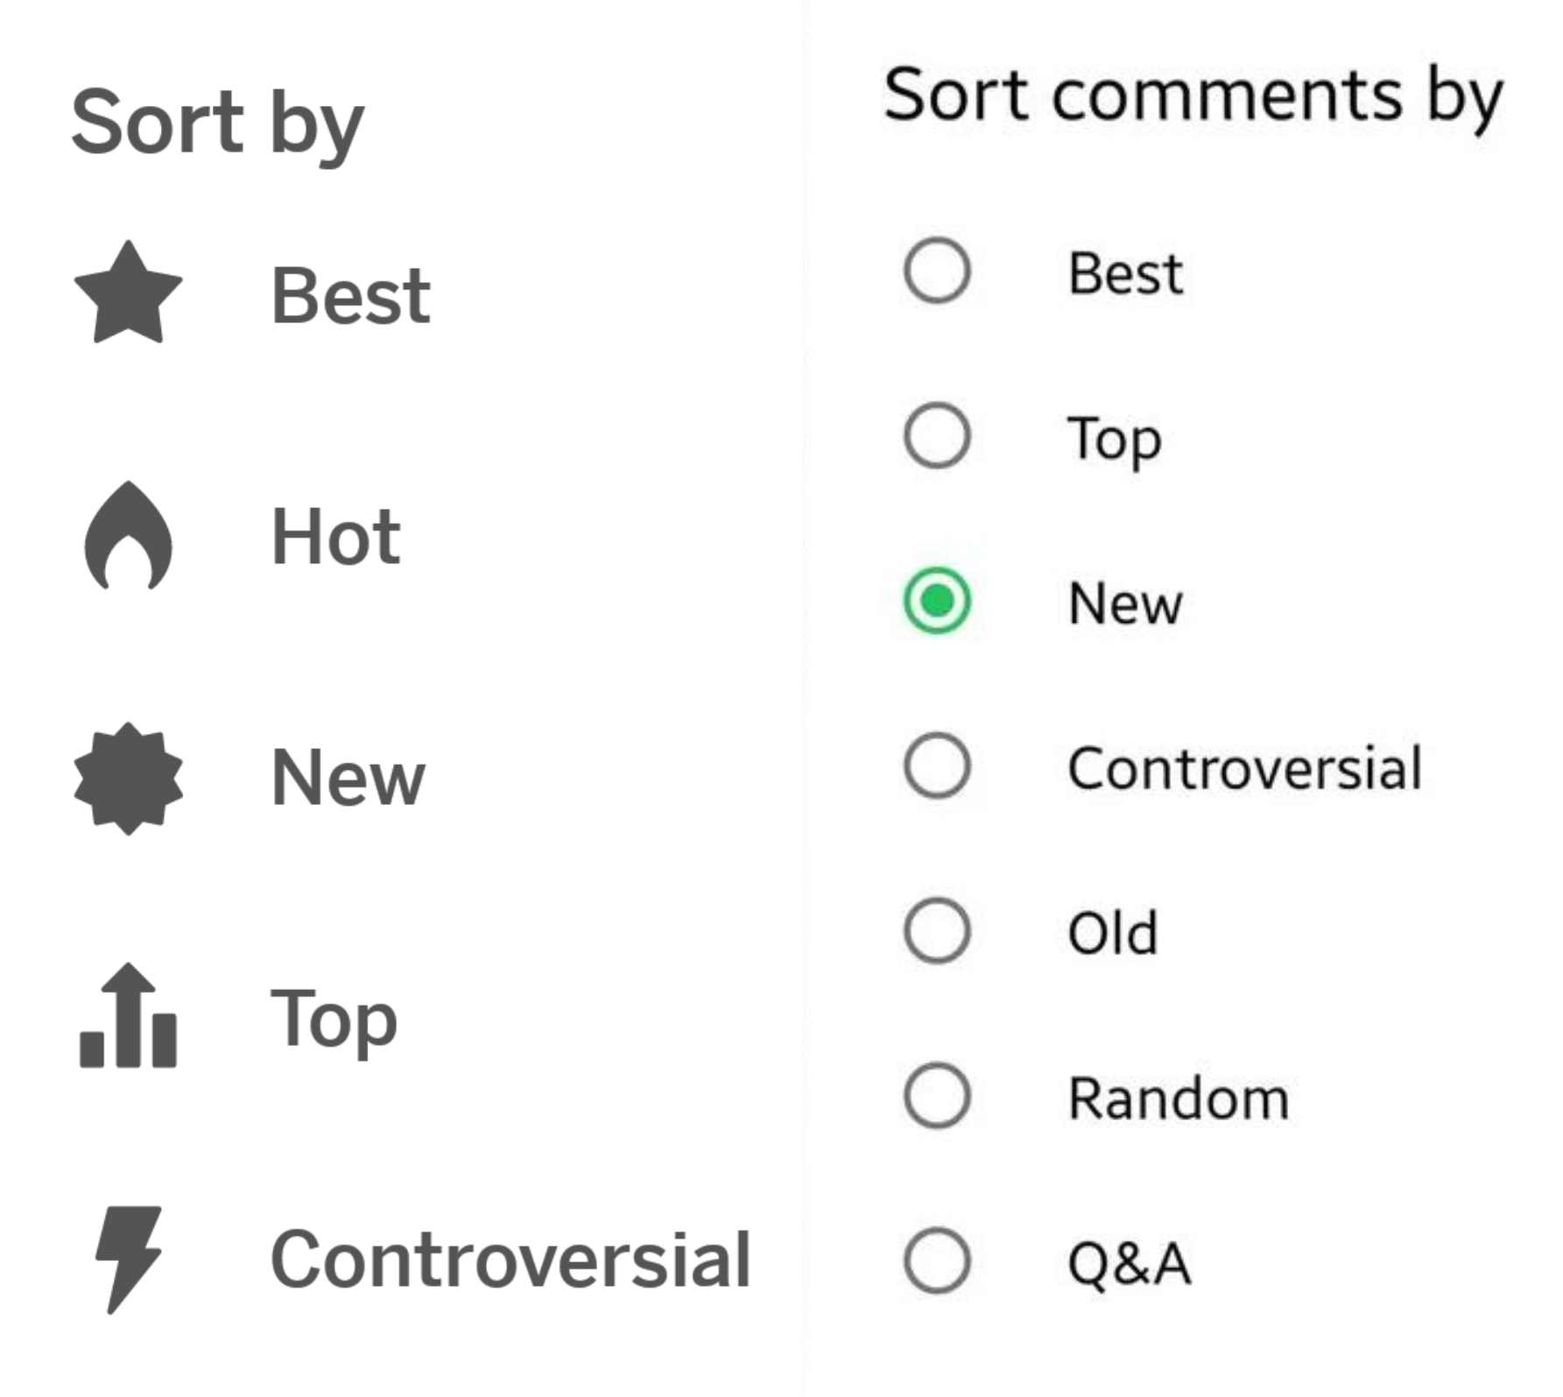
Task: Select the Controversial radio button
Action: (937, 766)
